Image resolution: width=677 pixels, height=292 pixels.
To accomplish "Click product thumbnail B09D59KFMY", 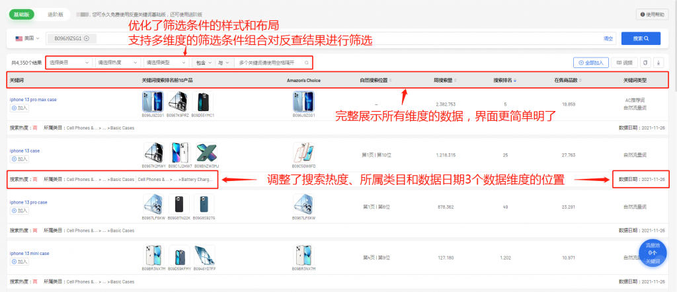I will click(x=179, y=256).
